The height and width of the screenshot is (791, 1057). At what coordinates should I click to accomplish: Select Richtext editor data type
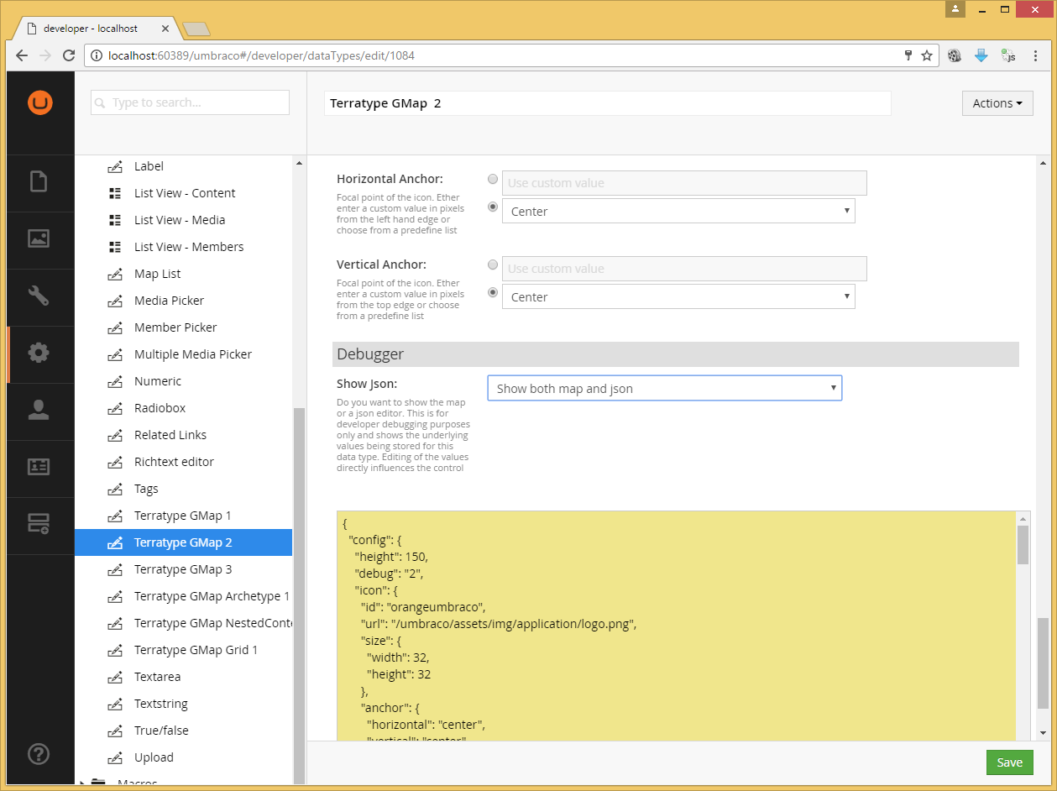pyautogui.click(x=174, y=462)
